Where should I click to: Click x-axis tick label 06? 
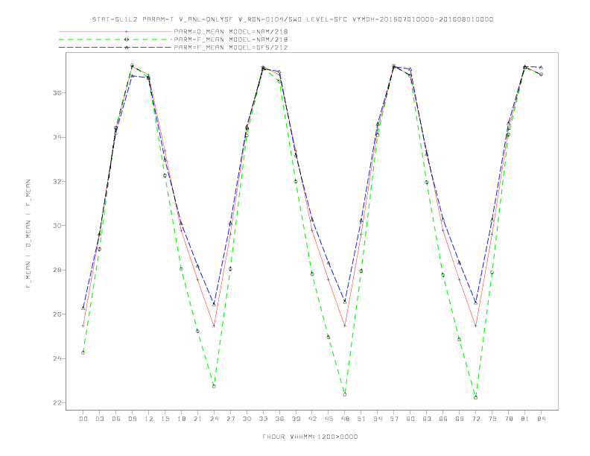coord(116,419)
